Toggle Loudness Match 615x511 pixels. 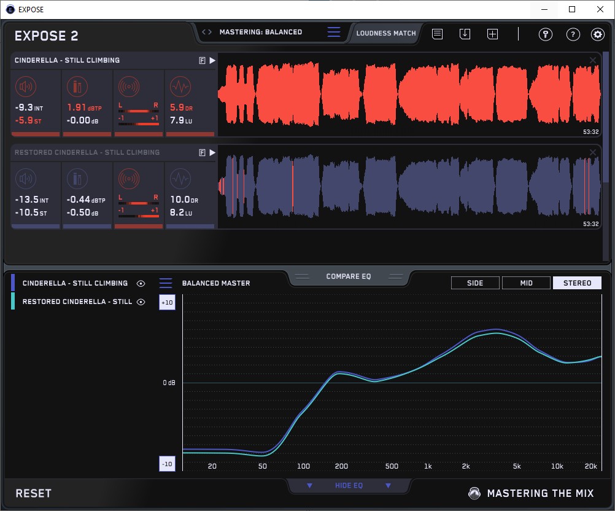click(386, 33)
